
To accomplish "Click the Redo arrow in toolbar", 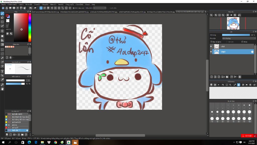I will coord(35,8).
